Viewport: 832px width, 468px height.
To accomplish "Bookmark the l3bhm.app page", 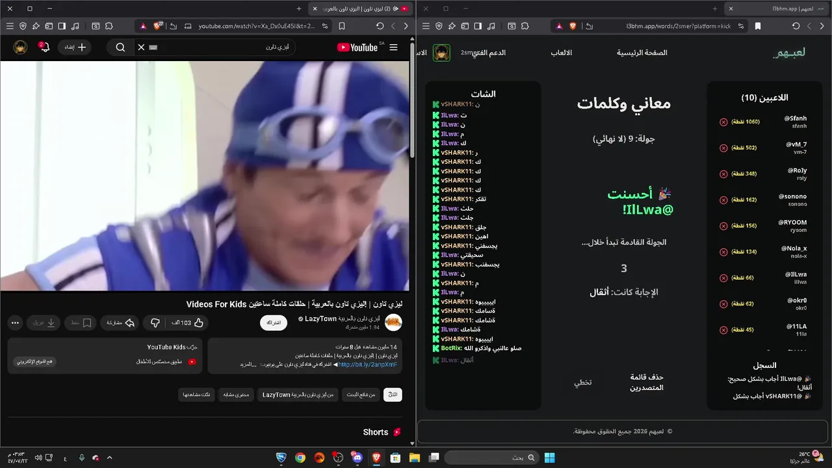I will click(x=758, y=26).
